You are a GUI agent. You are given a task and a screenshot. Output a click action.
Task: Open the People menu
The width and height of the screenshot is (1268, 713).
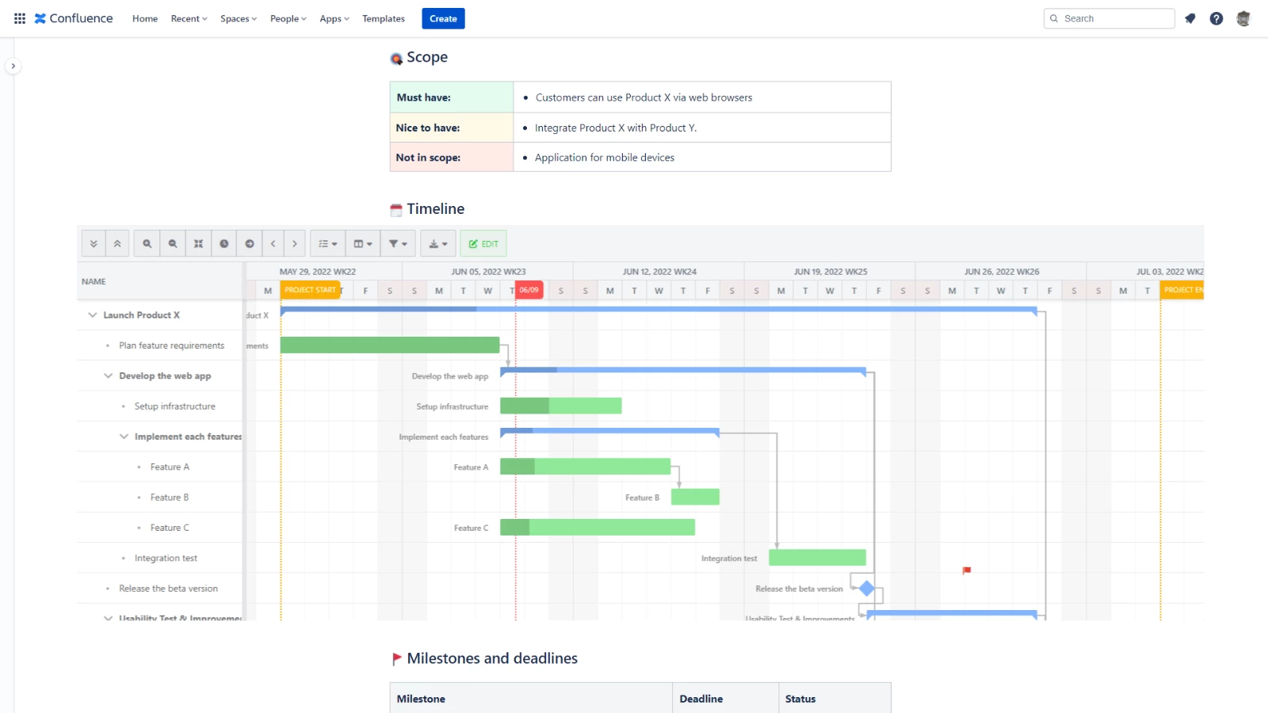point(287,18)
